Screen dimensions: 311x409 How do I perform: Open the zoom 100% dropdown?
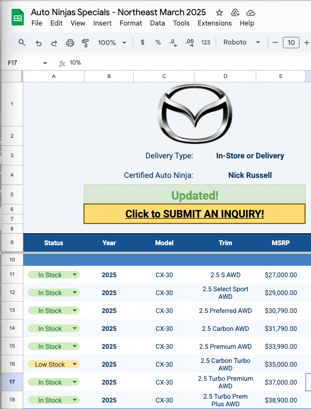tap(112, 42)
